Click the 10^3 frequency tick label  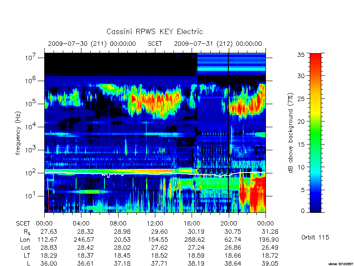[31, 150]
